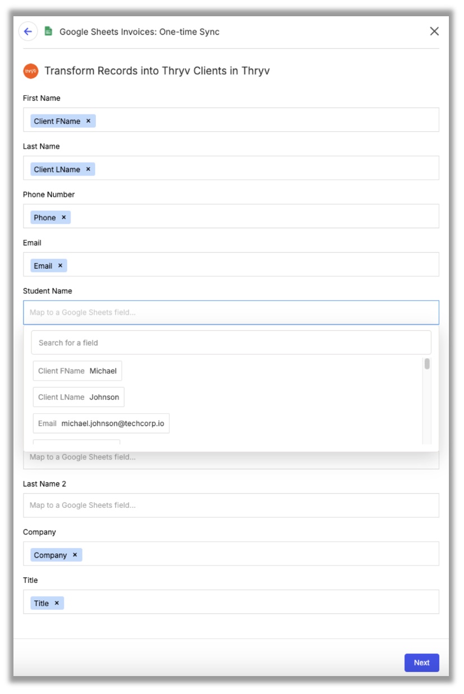Remove the Client FName tag

click(88, 121)
